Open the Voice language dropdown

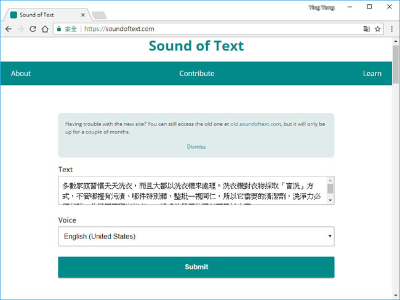coord(196,236)
